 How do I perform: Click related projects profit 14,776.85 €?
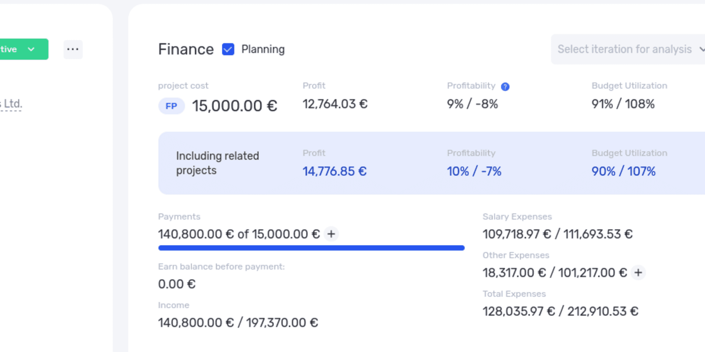pyautogui.click(x=335, y=171)
